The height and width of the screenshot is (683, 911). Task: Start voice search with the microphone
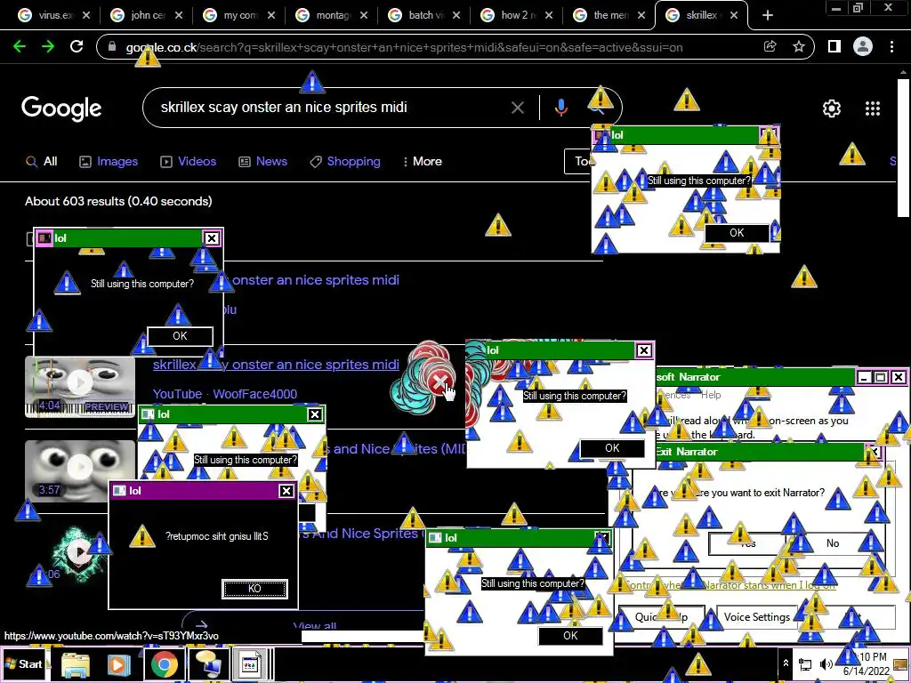[x=560, y=108]
